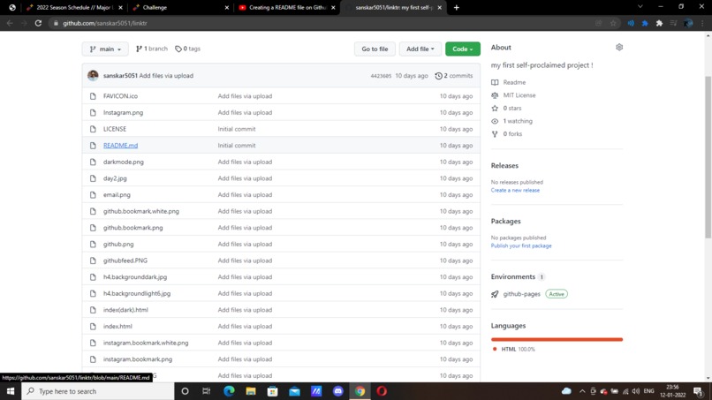Close the Challenge tab
712x400 pixels.
pos(227,7)
